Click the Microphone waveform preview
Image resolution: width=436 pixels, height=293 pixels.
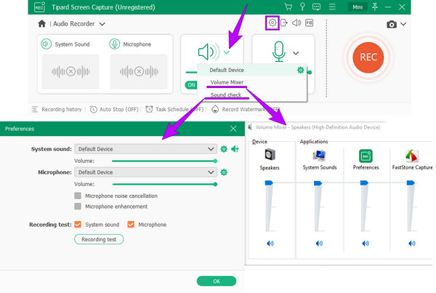tap(139, 71)
